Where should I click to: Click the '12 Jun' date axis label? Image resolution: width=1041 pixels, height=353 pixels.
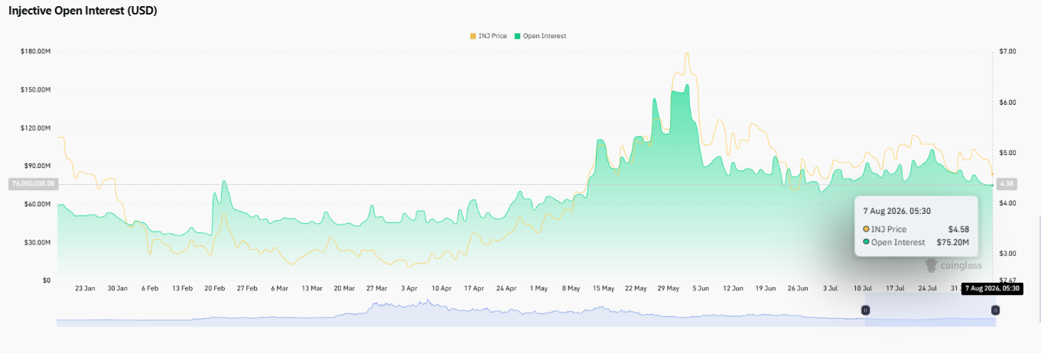[734, 289]
